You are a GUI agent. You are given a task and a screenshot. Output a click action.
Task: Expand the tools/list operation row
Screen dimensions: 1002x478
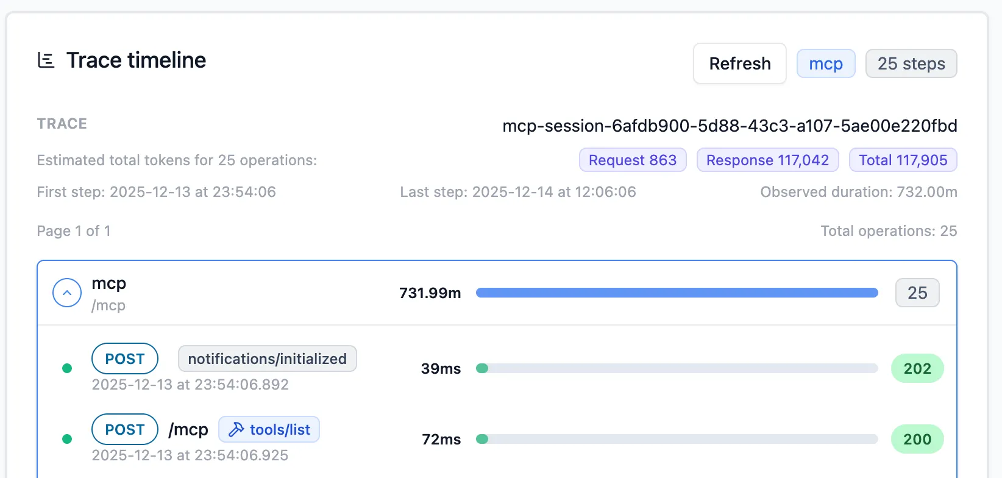tap(269, 429)
